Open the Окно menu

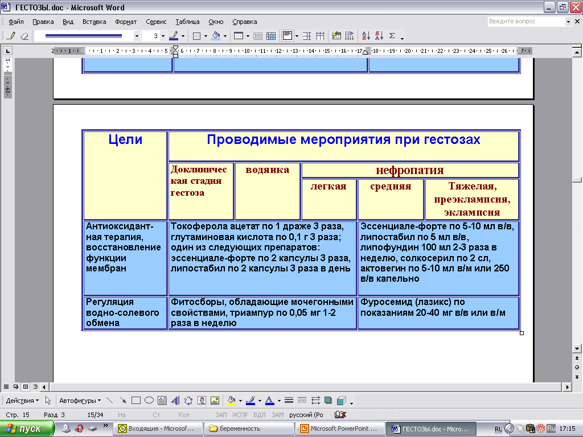point(216,22)
